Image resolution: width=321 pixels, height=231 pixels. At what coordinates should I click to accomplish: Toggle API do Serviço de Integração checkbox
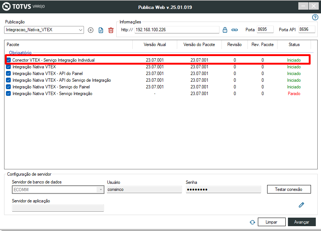point(9,80)
